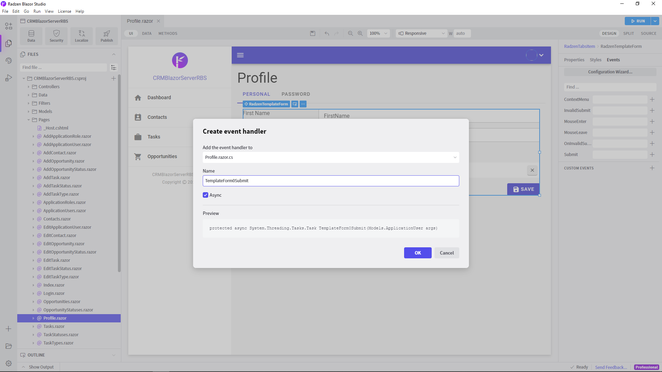
Task: Expand the Controllers folder
Action: tap(28, 87)
